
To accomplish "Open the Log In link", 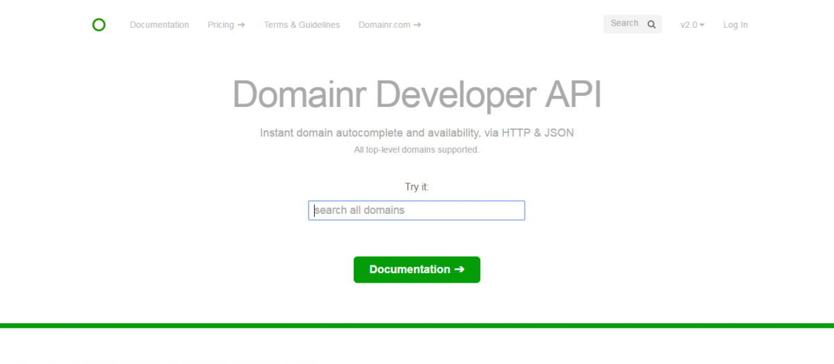I will 735,25.
